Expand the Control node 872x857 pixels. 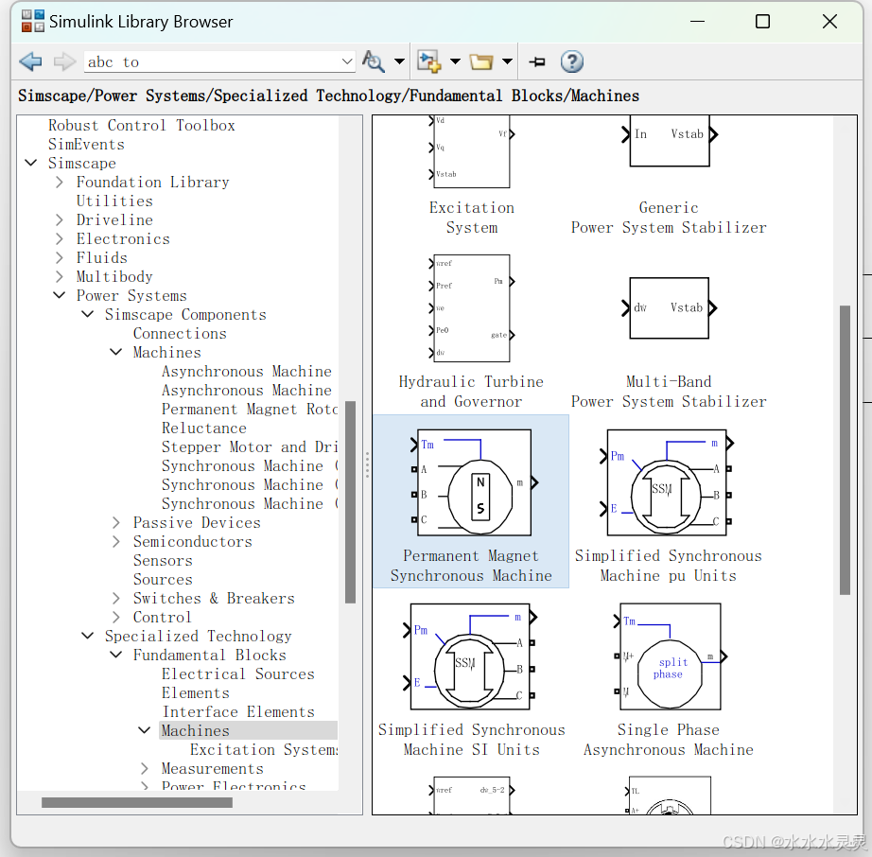click(115, 617)
